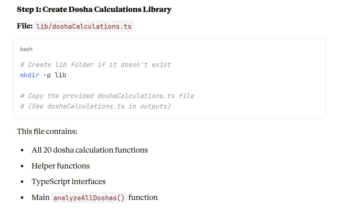Click the word 'function' after analyzeAllDoshas()
The width and height of the screenshot is (344, 214).
pyautogui.click(x=143, y=197)
